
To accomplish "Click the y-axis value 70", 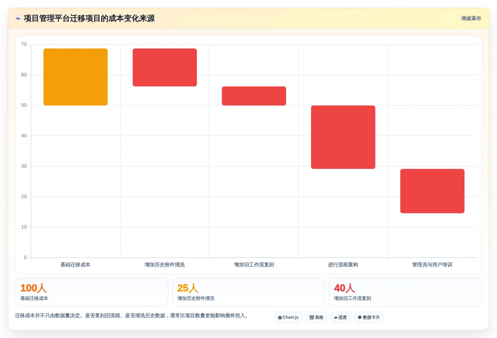I will point(24,44).
